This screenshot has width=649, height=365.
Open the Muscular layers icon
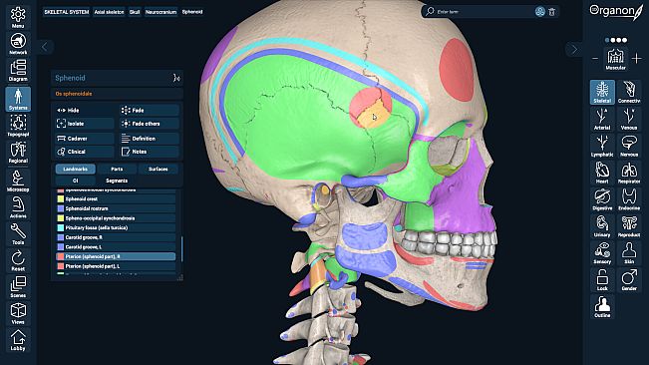click(x=615, y=59)
